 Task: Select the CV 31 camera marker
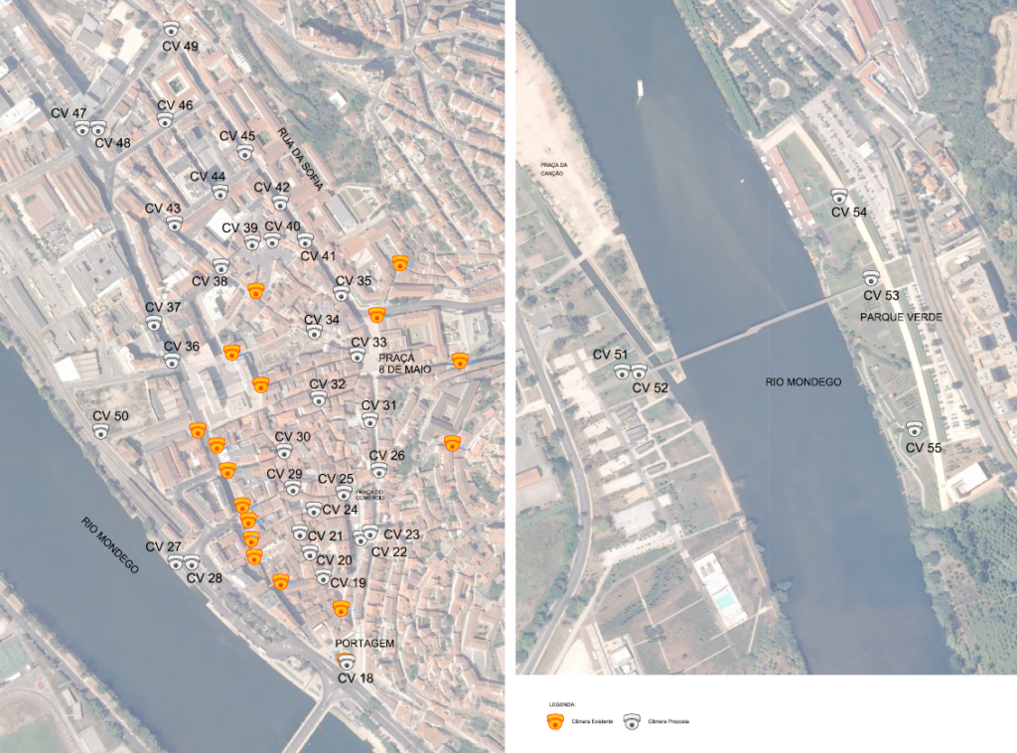[x=369, y=420]
